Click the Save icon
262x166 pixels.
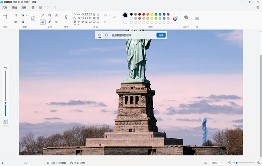coord(33,7)
